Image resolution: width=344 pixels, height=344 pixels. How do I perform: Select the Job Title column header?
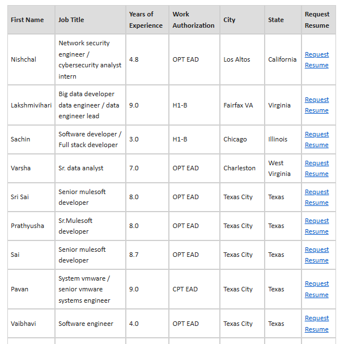point(71,20)
